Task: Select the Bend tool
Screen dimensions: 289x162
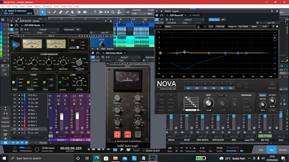Action: 79,12
